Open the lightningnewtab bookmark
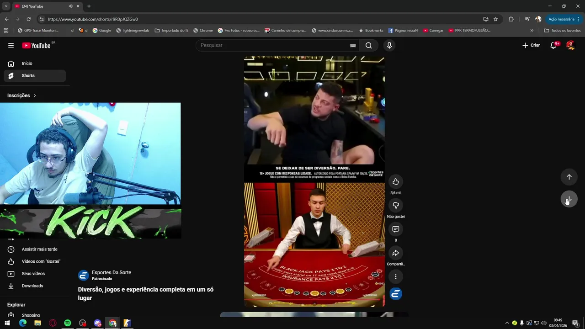The width and height of the screenshot is (585, 329). point(133,31)
